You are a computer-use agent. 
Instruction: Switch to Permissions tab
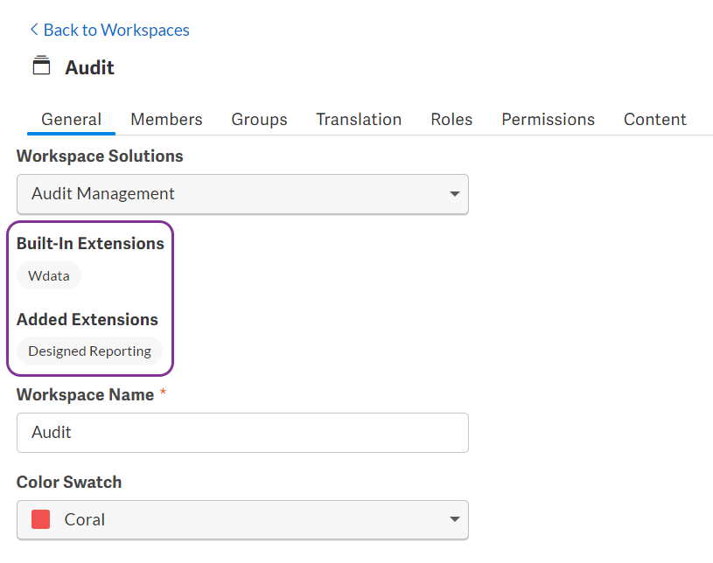click(548, 120)
